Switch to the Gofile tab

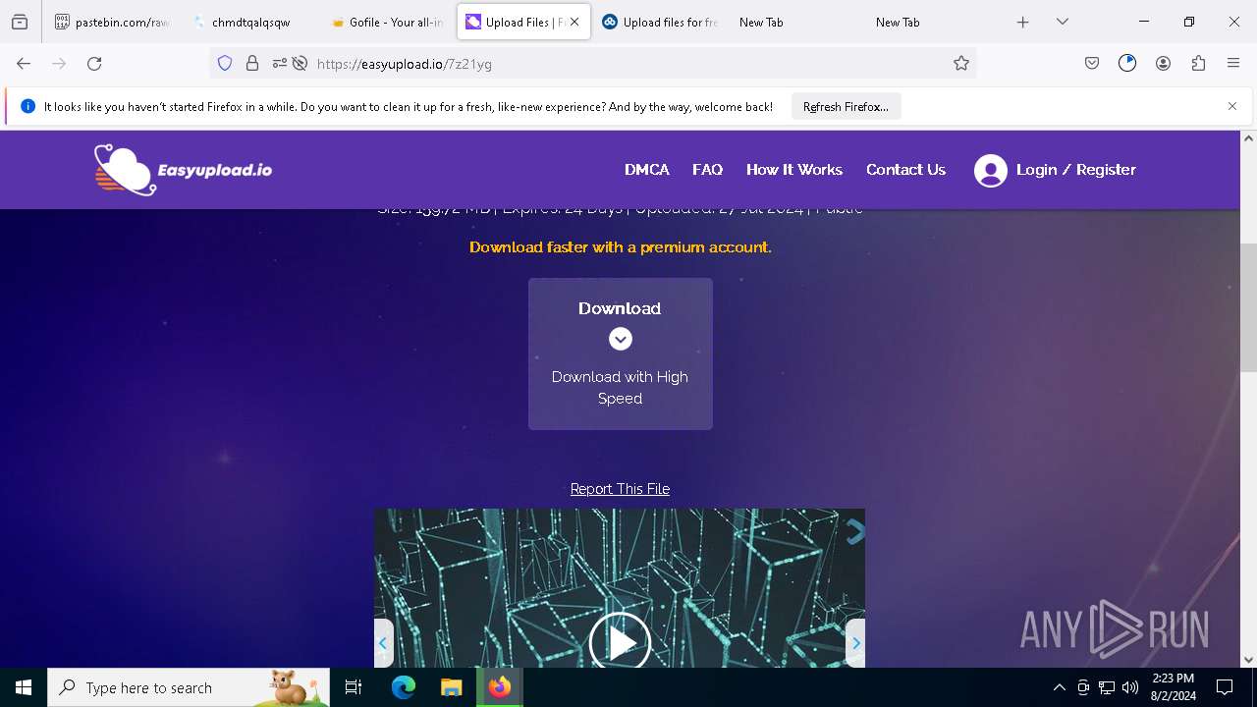388,22
